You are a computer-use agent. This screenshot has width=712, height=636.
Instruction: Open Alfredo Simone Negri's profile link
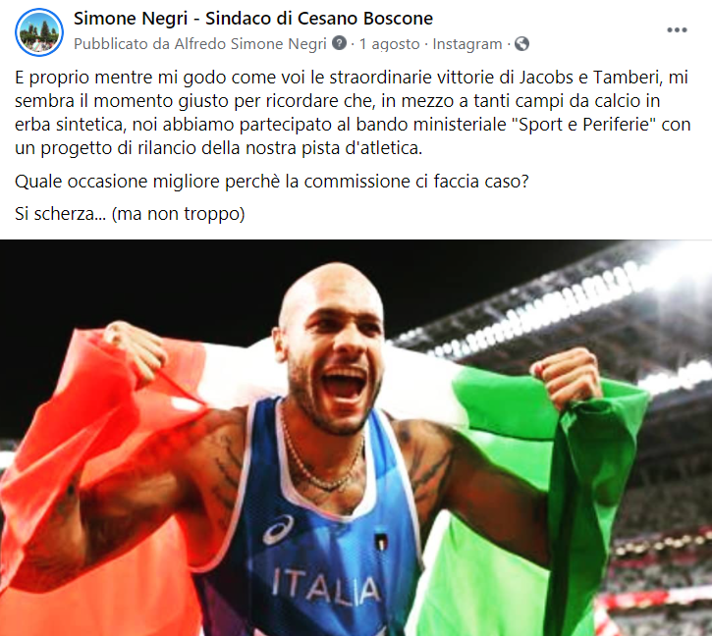point(250,44)
